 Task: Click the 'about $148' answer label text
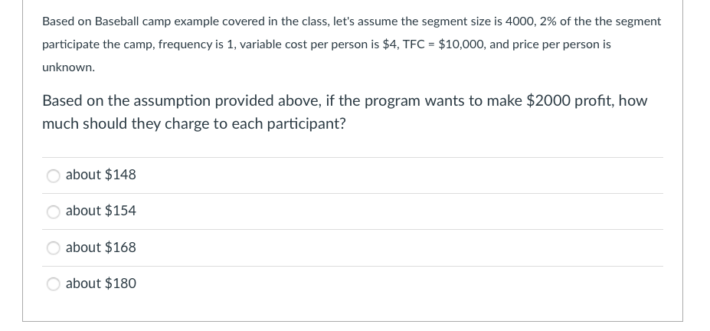pyautogui.click(x=100, y=175)
